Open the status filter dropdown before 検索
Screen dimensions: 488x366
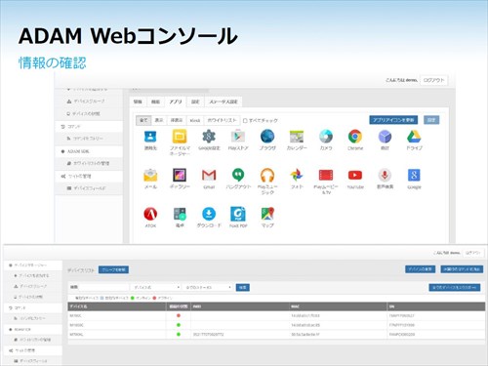coord(208,287)
